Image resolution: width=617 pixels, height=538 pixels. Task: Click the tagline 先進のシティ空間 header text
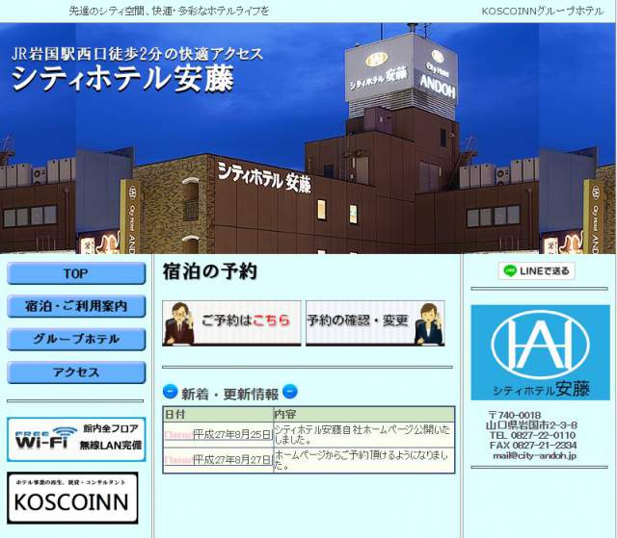[x=170, y=11]
